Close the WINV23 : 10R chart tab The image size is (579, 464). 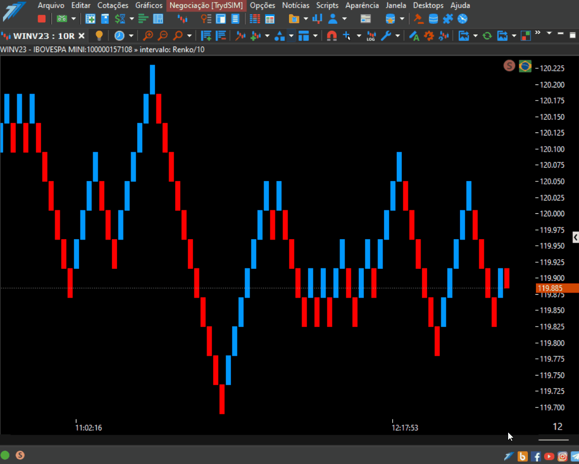point(81,36)
